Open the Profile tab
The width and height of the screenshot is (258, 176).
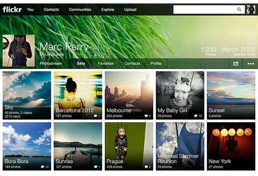coord(156,64)
